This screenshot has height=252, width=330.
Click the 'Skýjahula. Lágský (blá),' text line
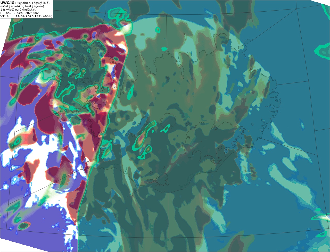coord(34,3)
